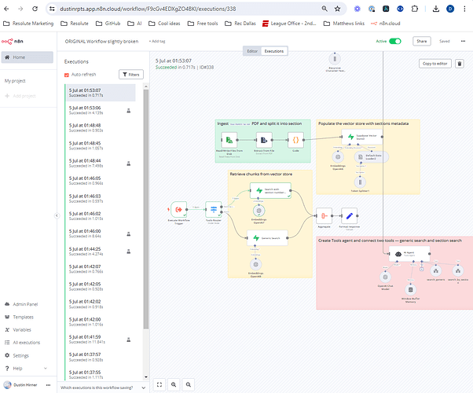Uncheck the Auto refresh checkbox
The height and width of the screenshot is (393, 473).
[67, 75]
